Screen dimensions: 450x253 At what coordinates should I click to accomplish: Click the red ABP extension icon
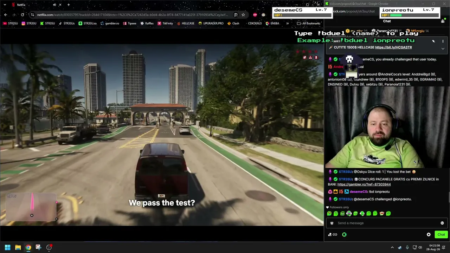tap(255, 15)
